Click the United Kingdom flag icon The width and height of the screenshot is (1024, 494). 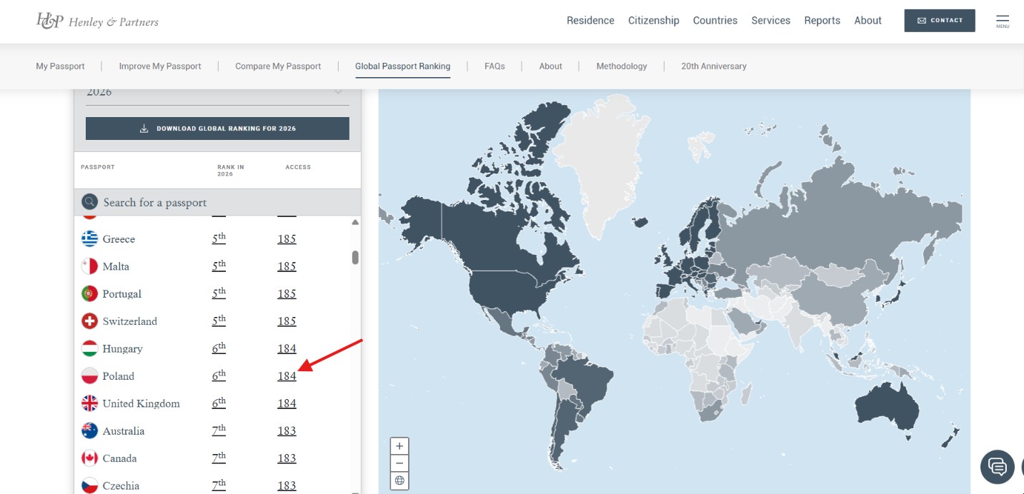(89, 403)
